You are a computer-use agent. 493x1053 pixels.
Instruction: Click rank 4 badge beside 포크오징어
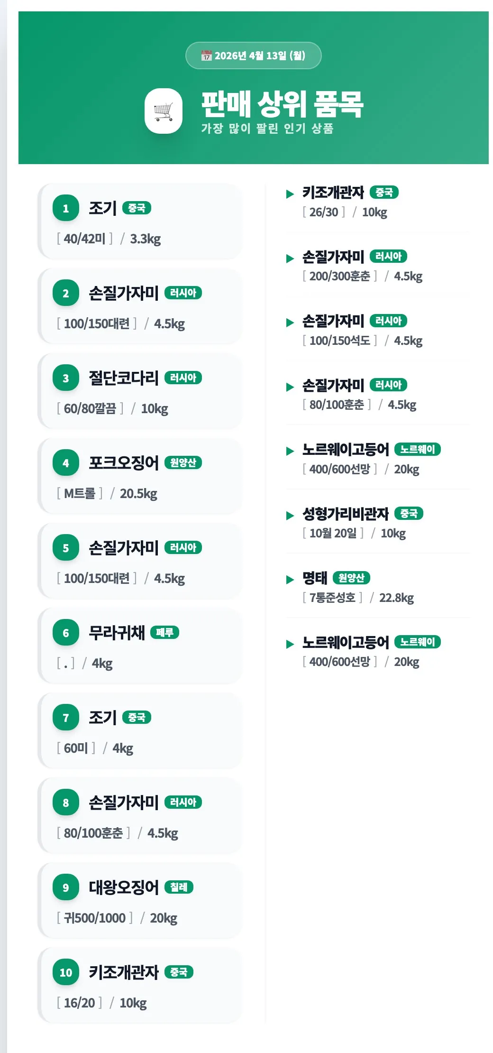coord(66,463)
